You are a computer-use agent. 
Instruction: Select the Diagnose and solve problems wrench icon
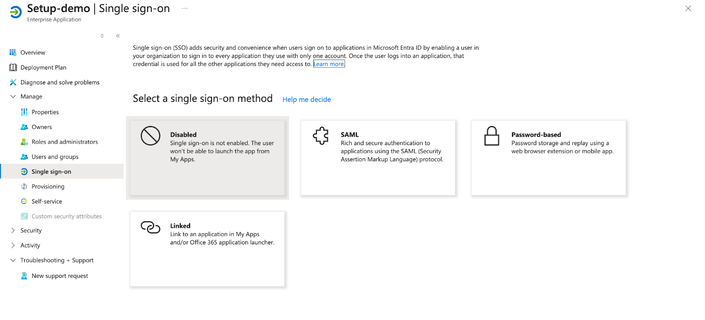(x=12, y=82)
